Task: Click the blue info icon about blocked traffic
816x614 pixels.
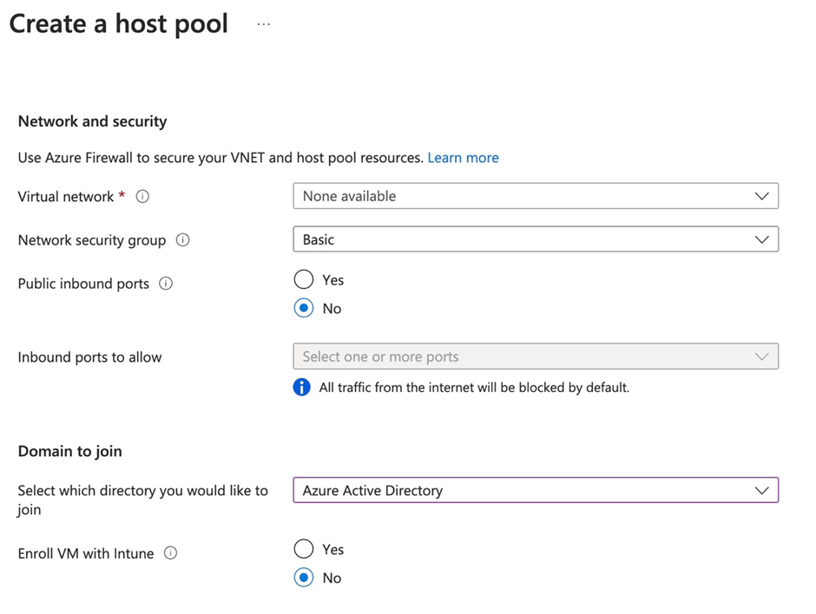Action: pyautogui.click(x=302, y=388)
